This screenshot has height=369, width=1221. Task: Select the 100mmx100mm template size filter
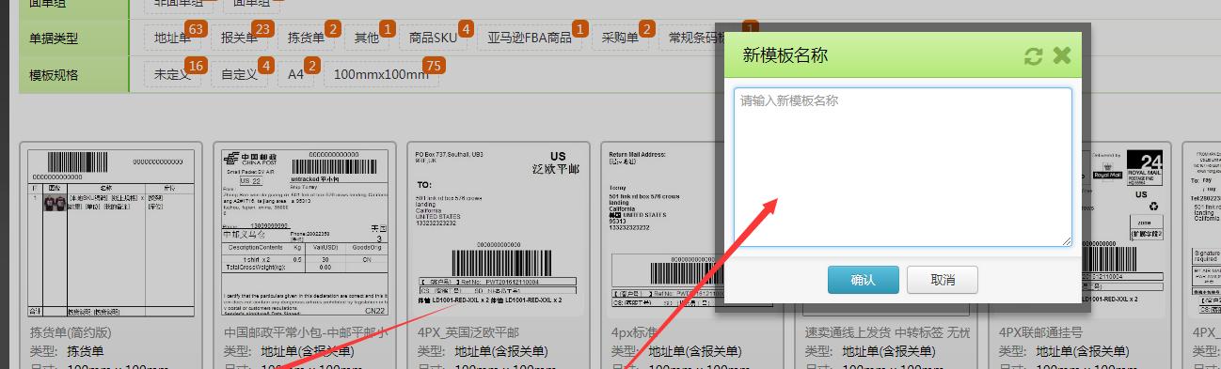pos(381,74)
